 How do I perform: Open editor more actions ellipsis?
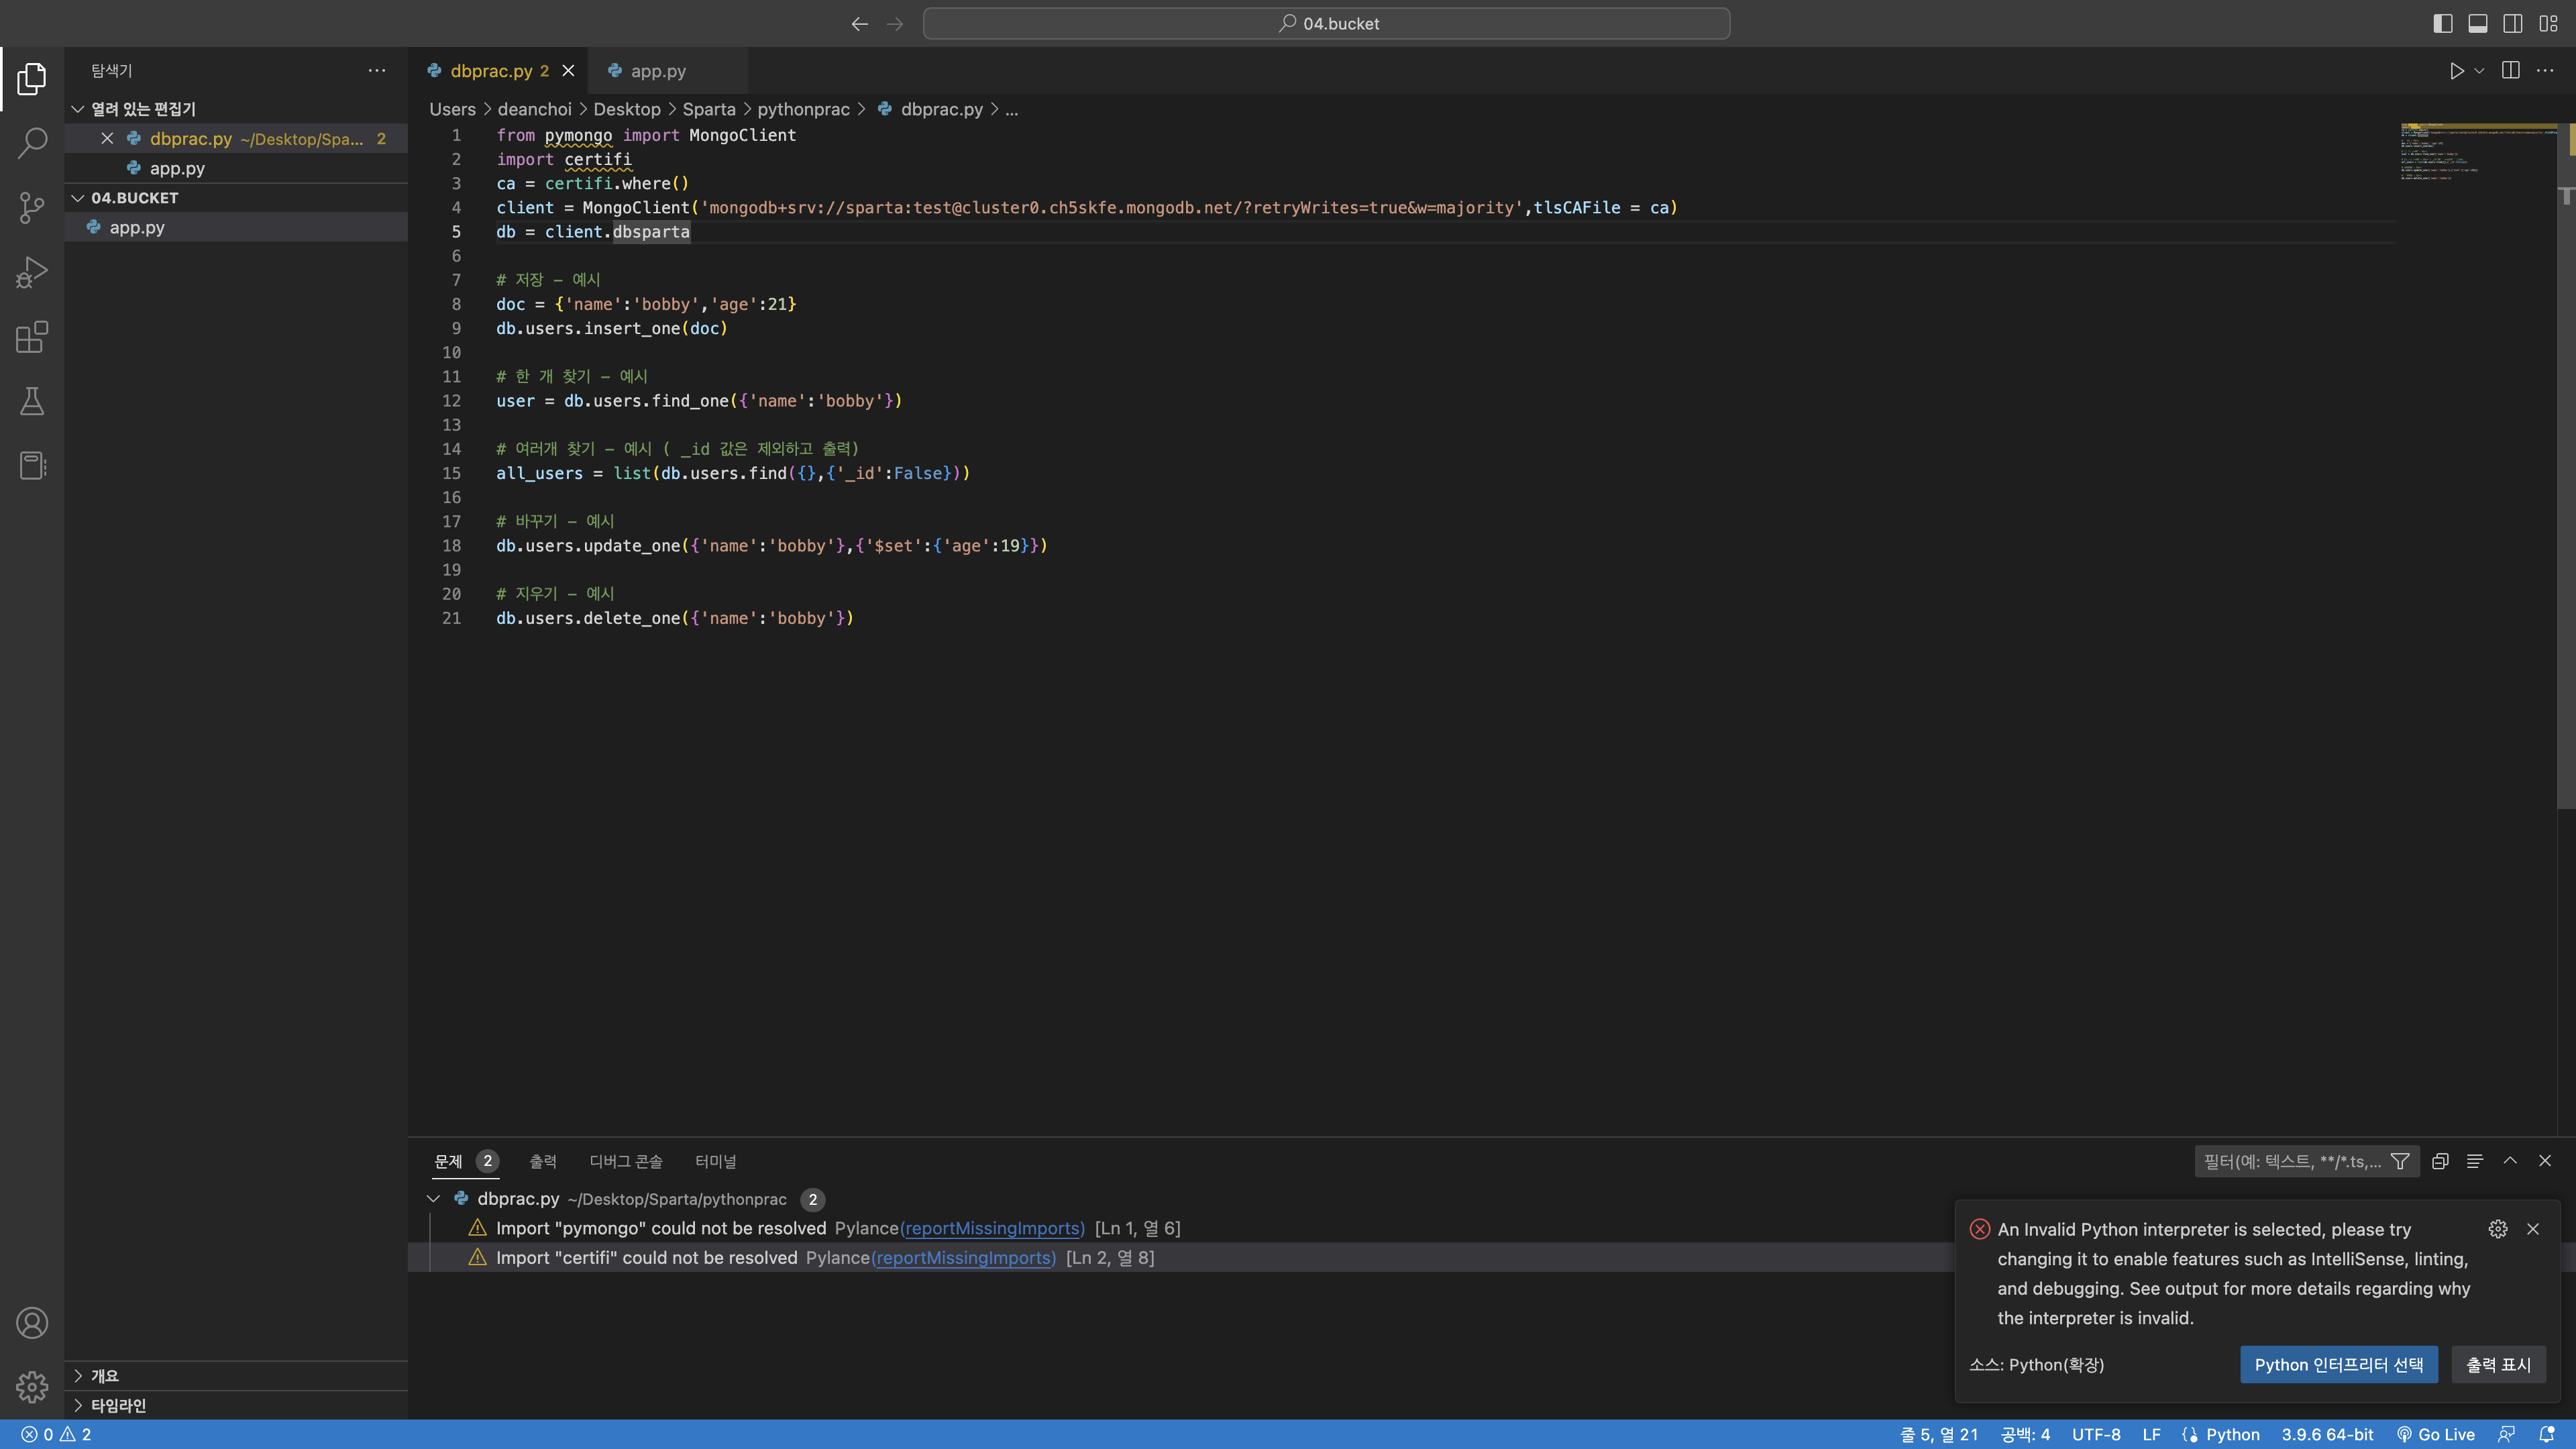pos(2545,71)
